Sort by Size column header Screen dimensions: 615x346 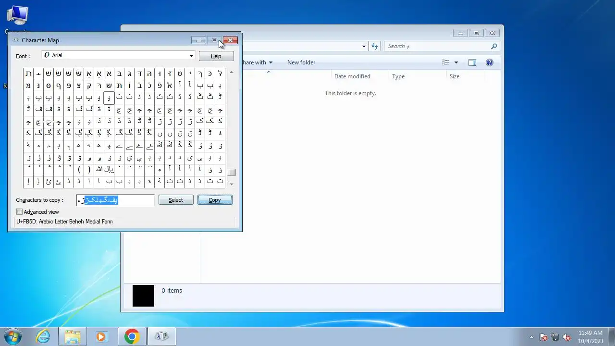click(455, 76)
